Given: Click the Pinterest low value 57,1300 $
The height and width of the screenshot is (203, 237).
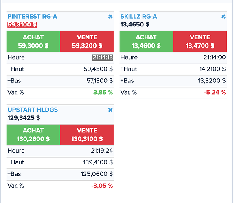Looking at the screenshot, I should pos(100,81).
